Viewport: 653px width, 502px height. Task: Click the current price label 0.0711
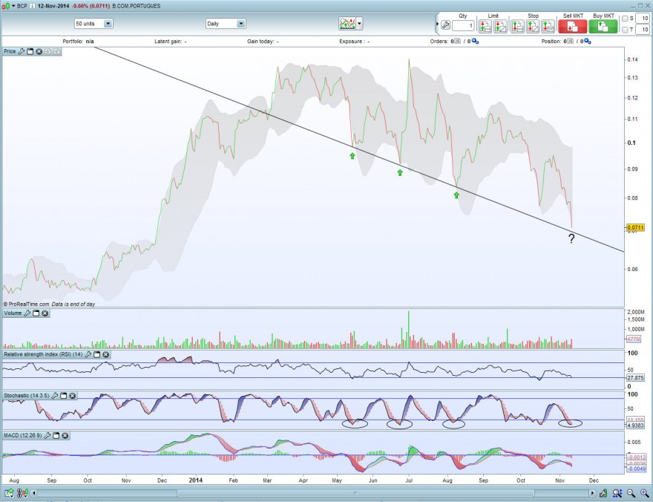pos(635,228)
